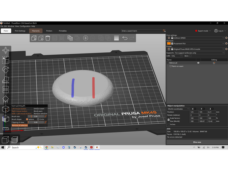Click the Position X field showing 125

(x=194, y=112)
